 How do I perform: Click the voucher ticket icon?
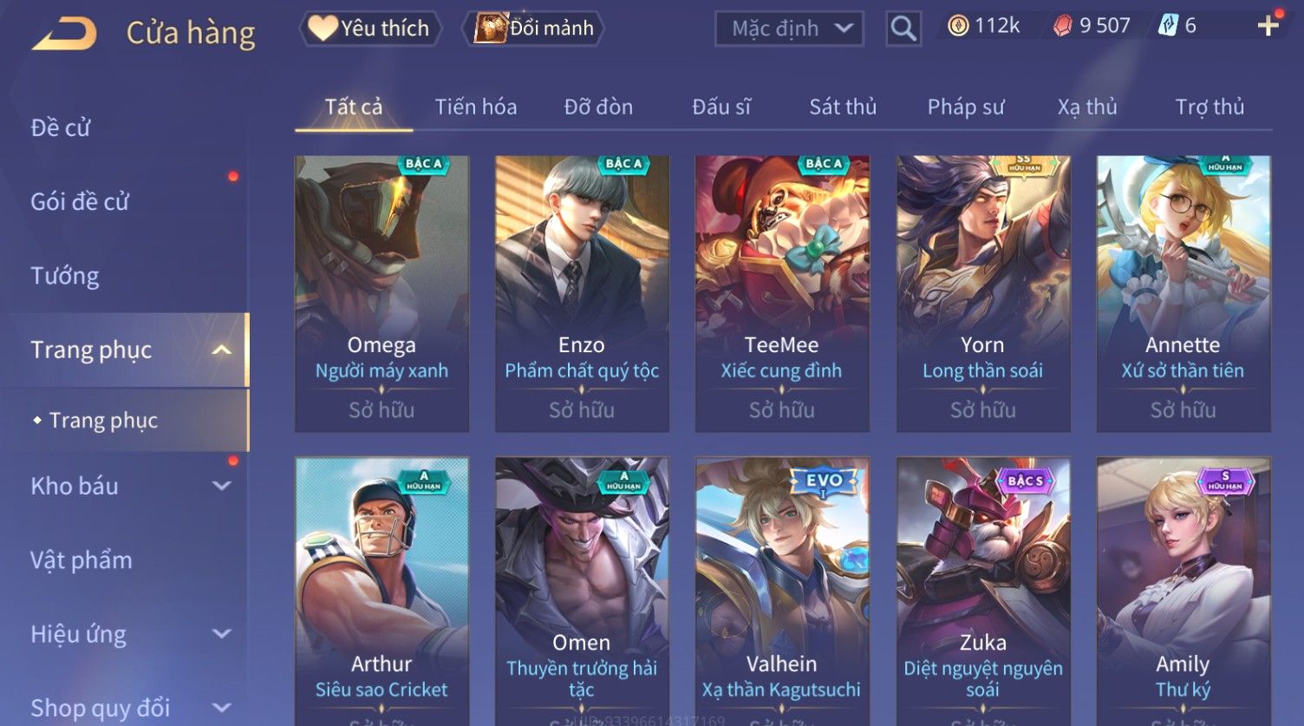(x=1168, y=26)
